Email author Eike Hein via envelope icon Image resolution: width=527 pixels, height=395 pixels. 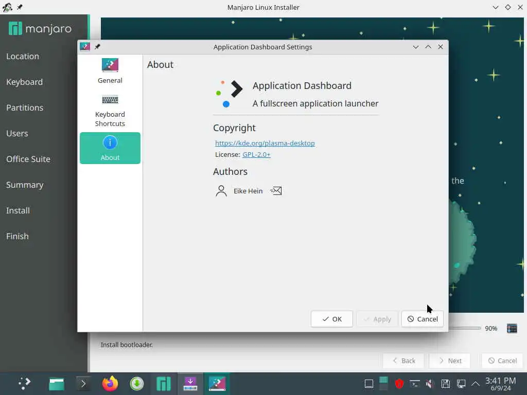[276, 191]
